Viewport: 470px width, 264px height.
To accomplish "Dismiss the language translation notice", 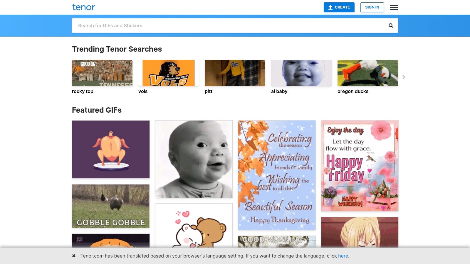I will pos(74,256).
